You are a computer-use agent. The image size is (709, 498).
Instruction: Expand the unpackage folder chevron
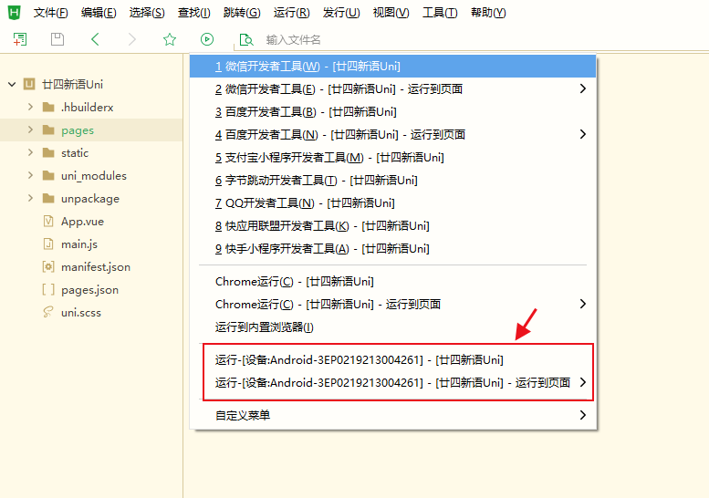30,198
